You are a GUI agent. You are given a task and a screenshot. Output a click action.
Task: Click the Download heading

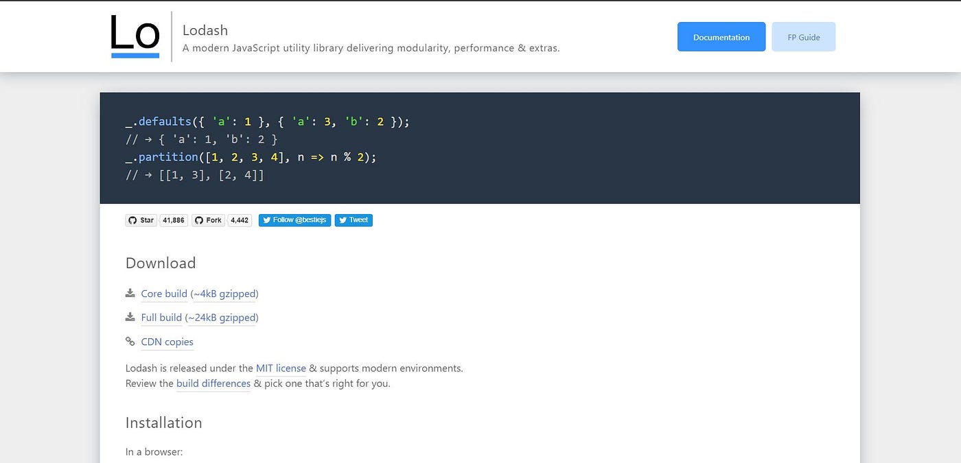click(x=161, y=263)
